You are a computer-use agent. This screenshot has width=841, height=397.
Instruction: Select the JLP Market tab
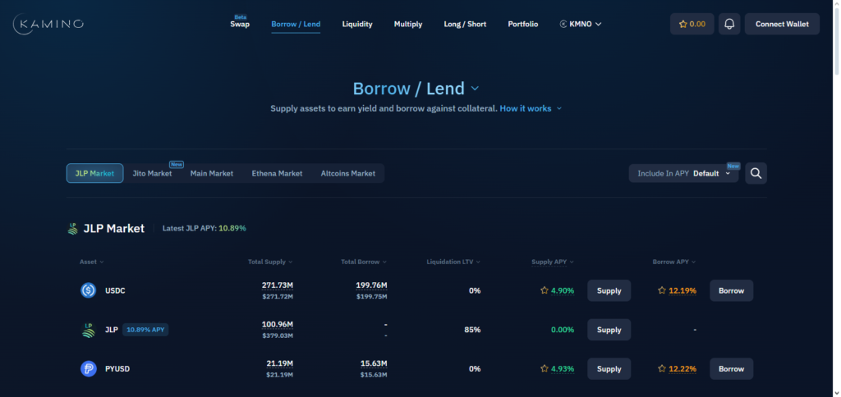[95, 174]
